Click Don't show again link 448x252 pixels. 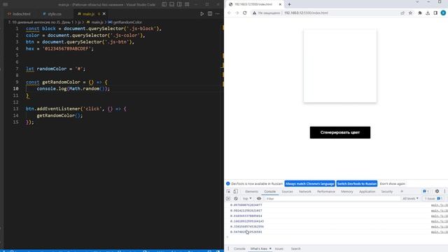coord(393,183)
